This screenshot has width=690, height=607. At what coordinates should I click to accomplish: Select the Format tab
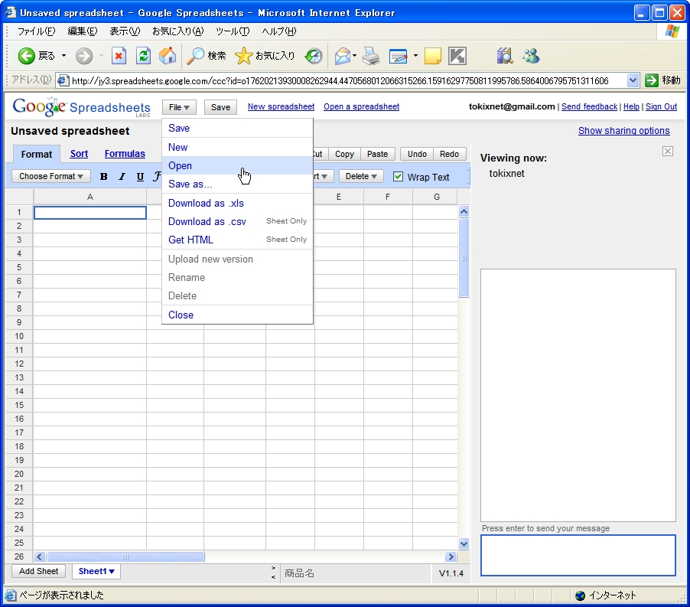(x=37, y=154)
